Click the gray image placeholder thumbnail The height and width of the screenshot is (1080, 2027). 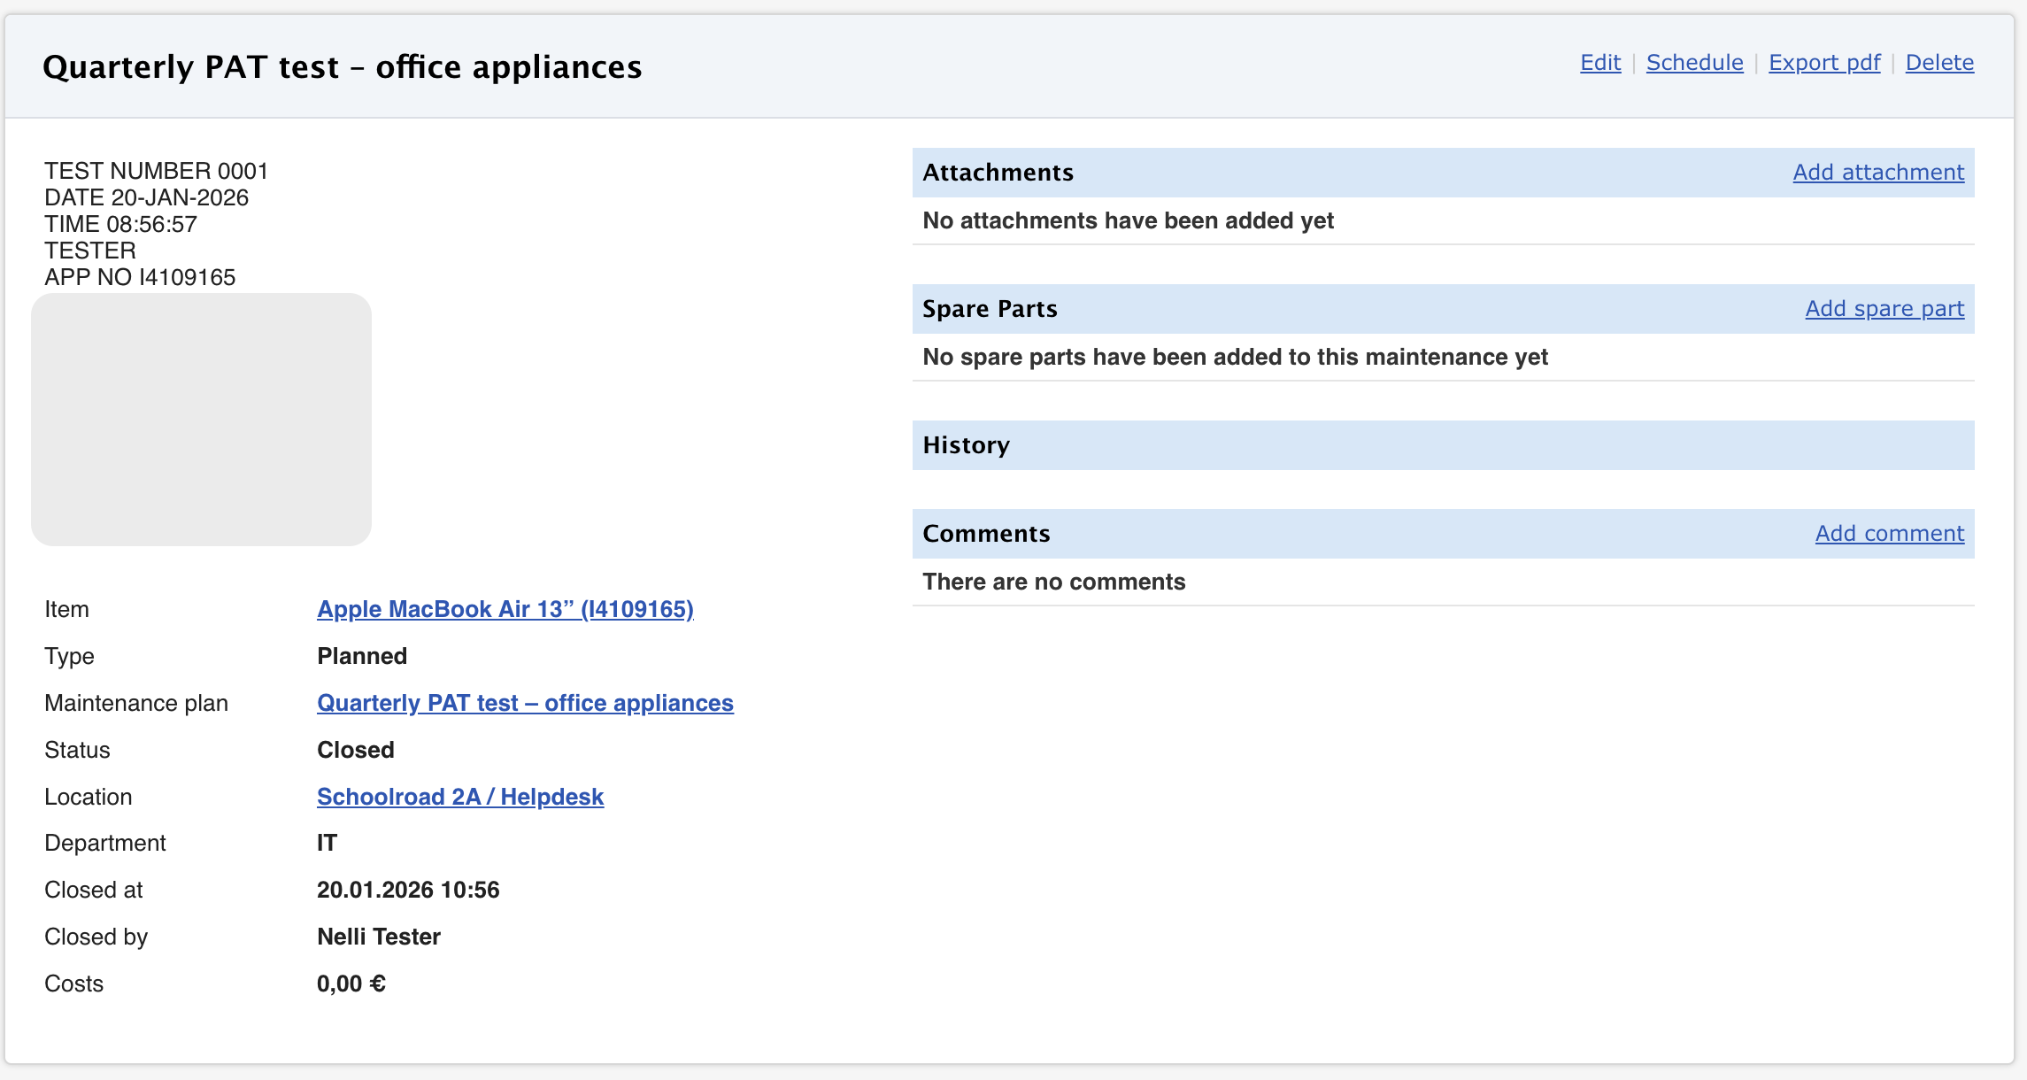pos(201,420)
